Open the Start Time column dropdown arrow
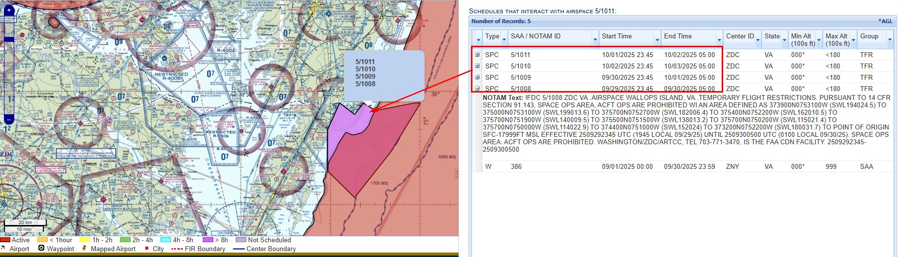This screenshot has width=902, height=257. click(657, 39)
